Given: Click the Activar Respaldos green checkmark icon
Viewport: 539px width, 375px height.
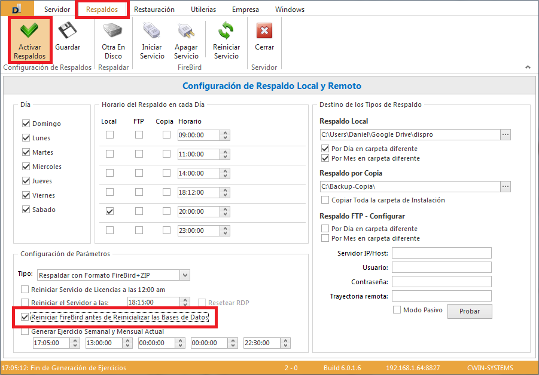Looking at the screenshot, I should pos(29,31).
